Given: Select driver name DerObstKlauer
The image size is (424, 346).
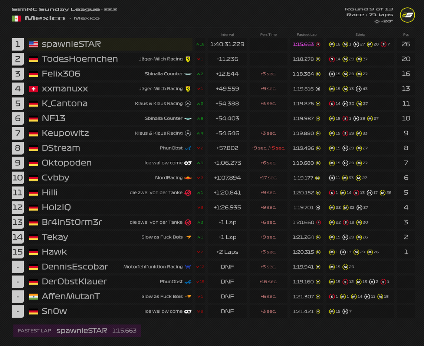Looking at the screenshot, I should (x=74, y=281).
